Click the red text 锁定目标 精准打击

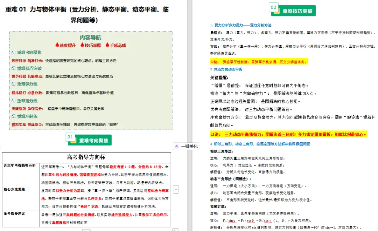tap(28, 61)
